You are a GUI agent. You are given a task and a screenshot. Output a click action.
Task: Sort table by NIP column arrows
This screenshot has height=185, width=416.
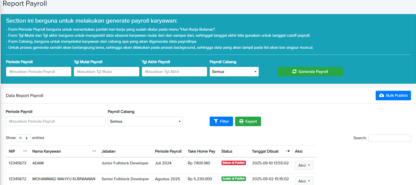click(25, 151)
